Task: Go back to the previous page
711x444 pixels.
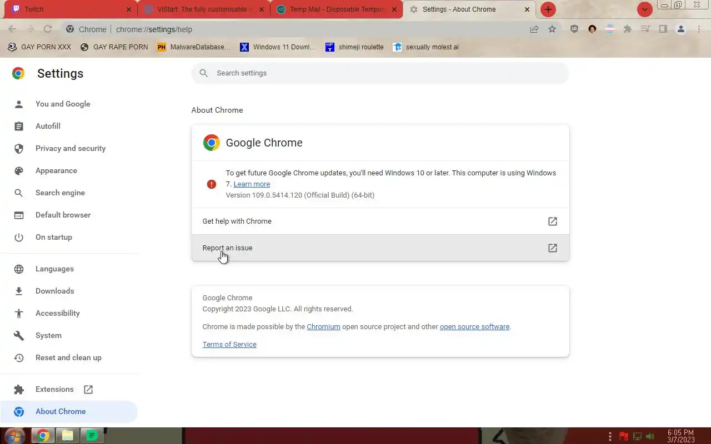Action: point(12,29)
